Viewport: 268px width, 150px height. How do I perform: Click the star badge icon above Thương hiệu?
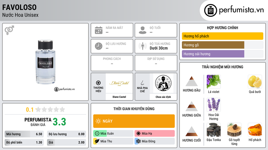point(98,83)
